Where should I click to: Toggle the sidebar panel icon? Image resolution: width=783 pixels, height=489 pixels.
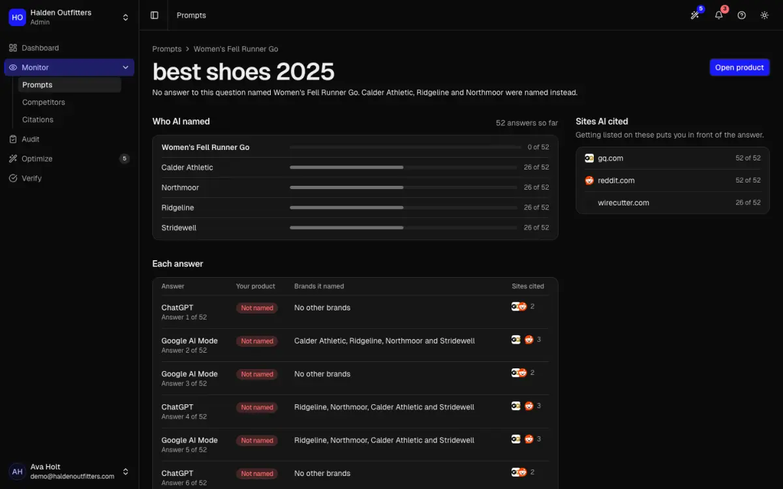click(x=154, y=15)
